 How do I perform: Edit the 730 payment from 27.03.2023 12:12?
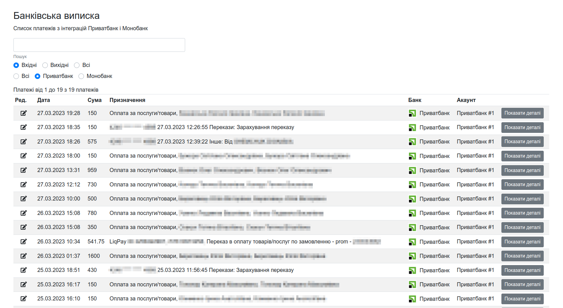(x=23, y=184)
